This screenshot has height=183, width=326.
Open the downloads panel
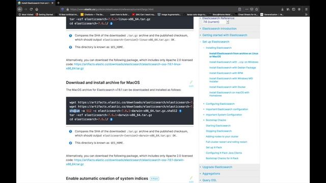click(x=282, y=9)
